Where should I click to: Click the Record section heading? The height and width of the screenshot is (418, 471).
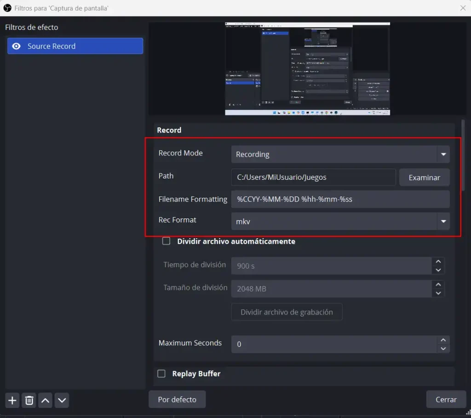tap(169, 130)
